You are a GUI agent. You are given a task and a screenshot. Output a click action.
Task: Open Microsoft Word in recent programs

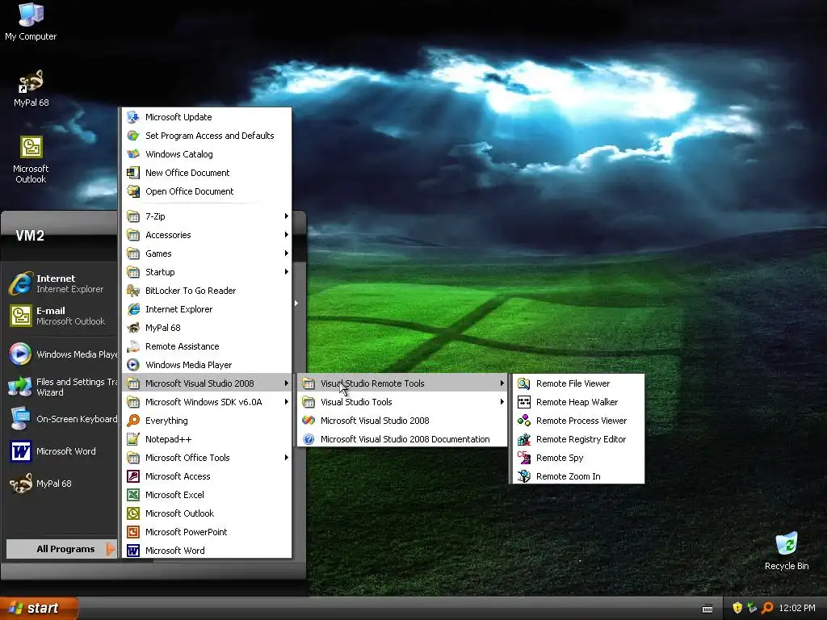click(62, 451)
